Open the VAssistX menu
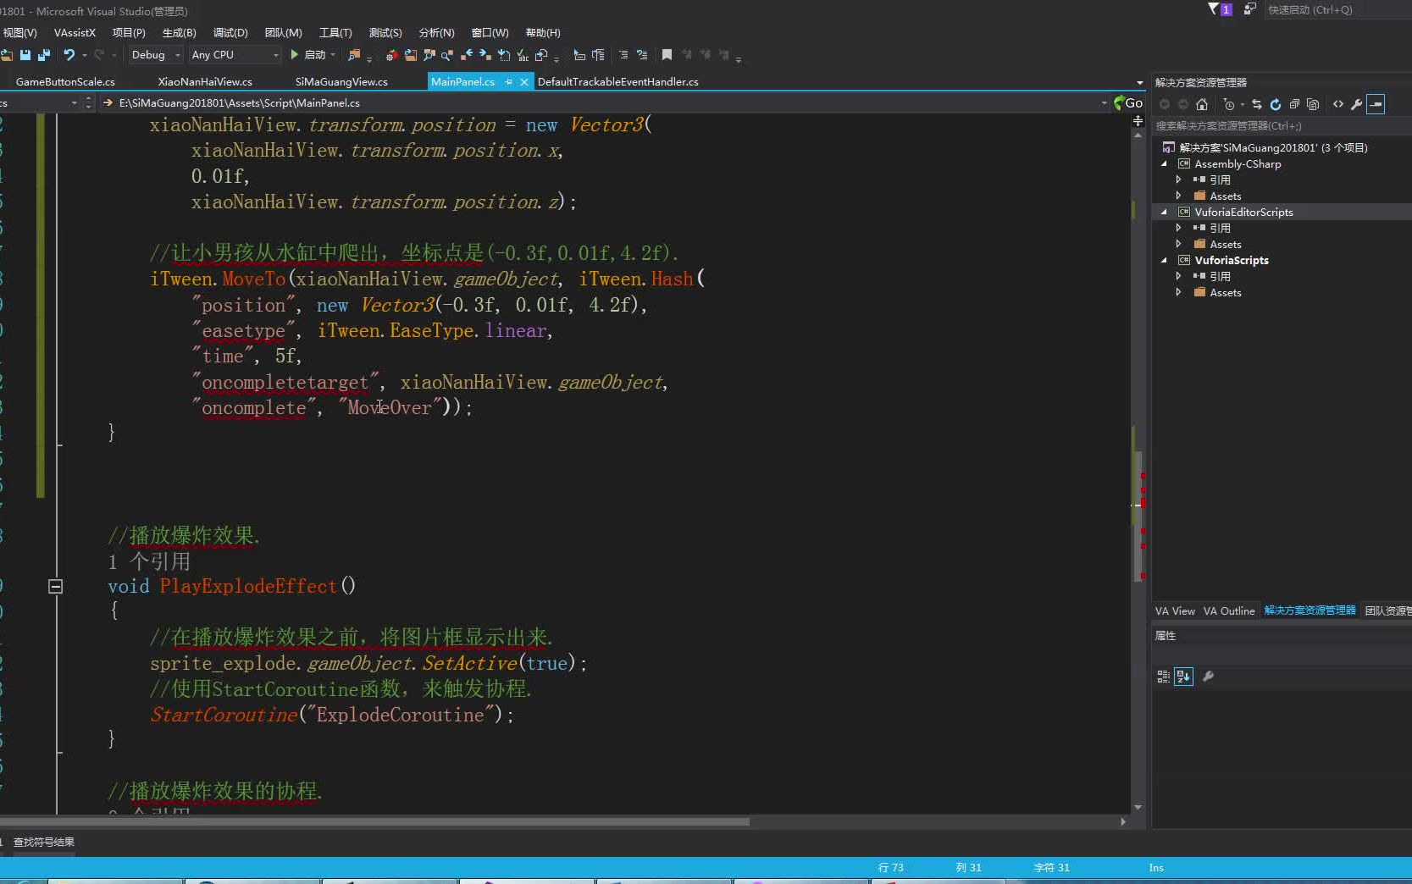1412x884 pixels. pos(75,33)
